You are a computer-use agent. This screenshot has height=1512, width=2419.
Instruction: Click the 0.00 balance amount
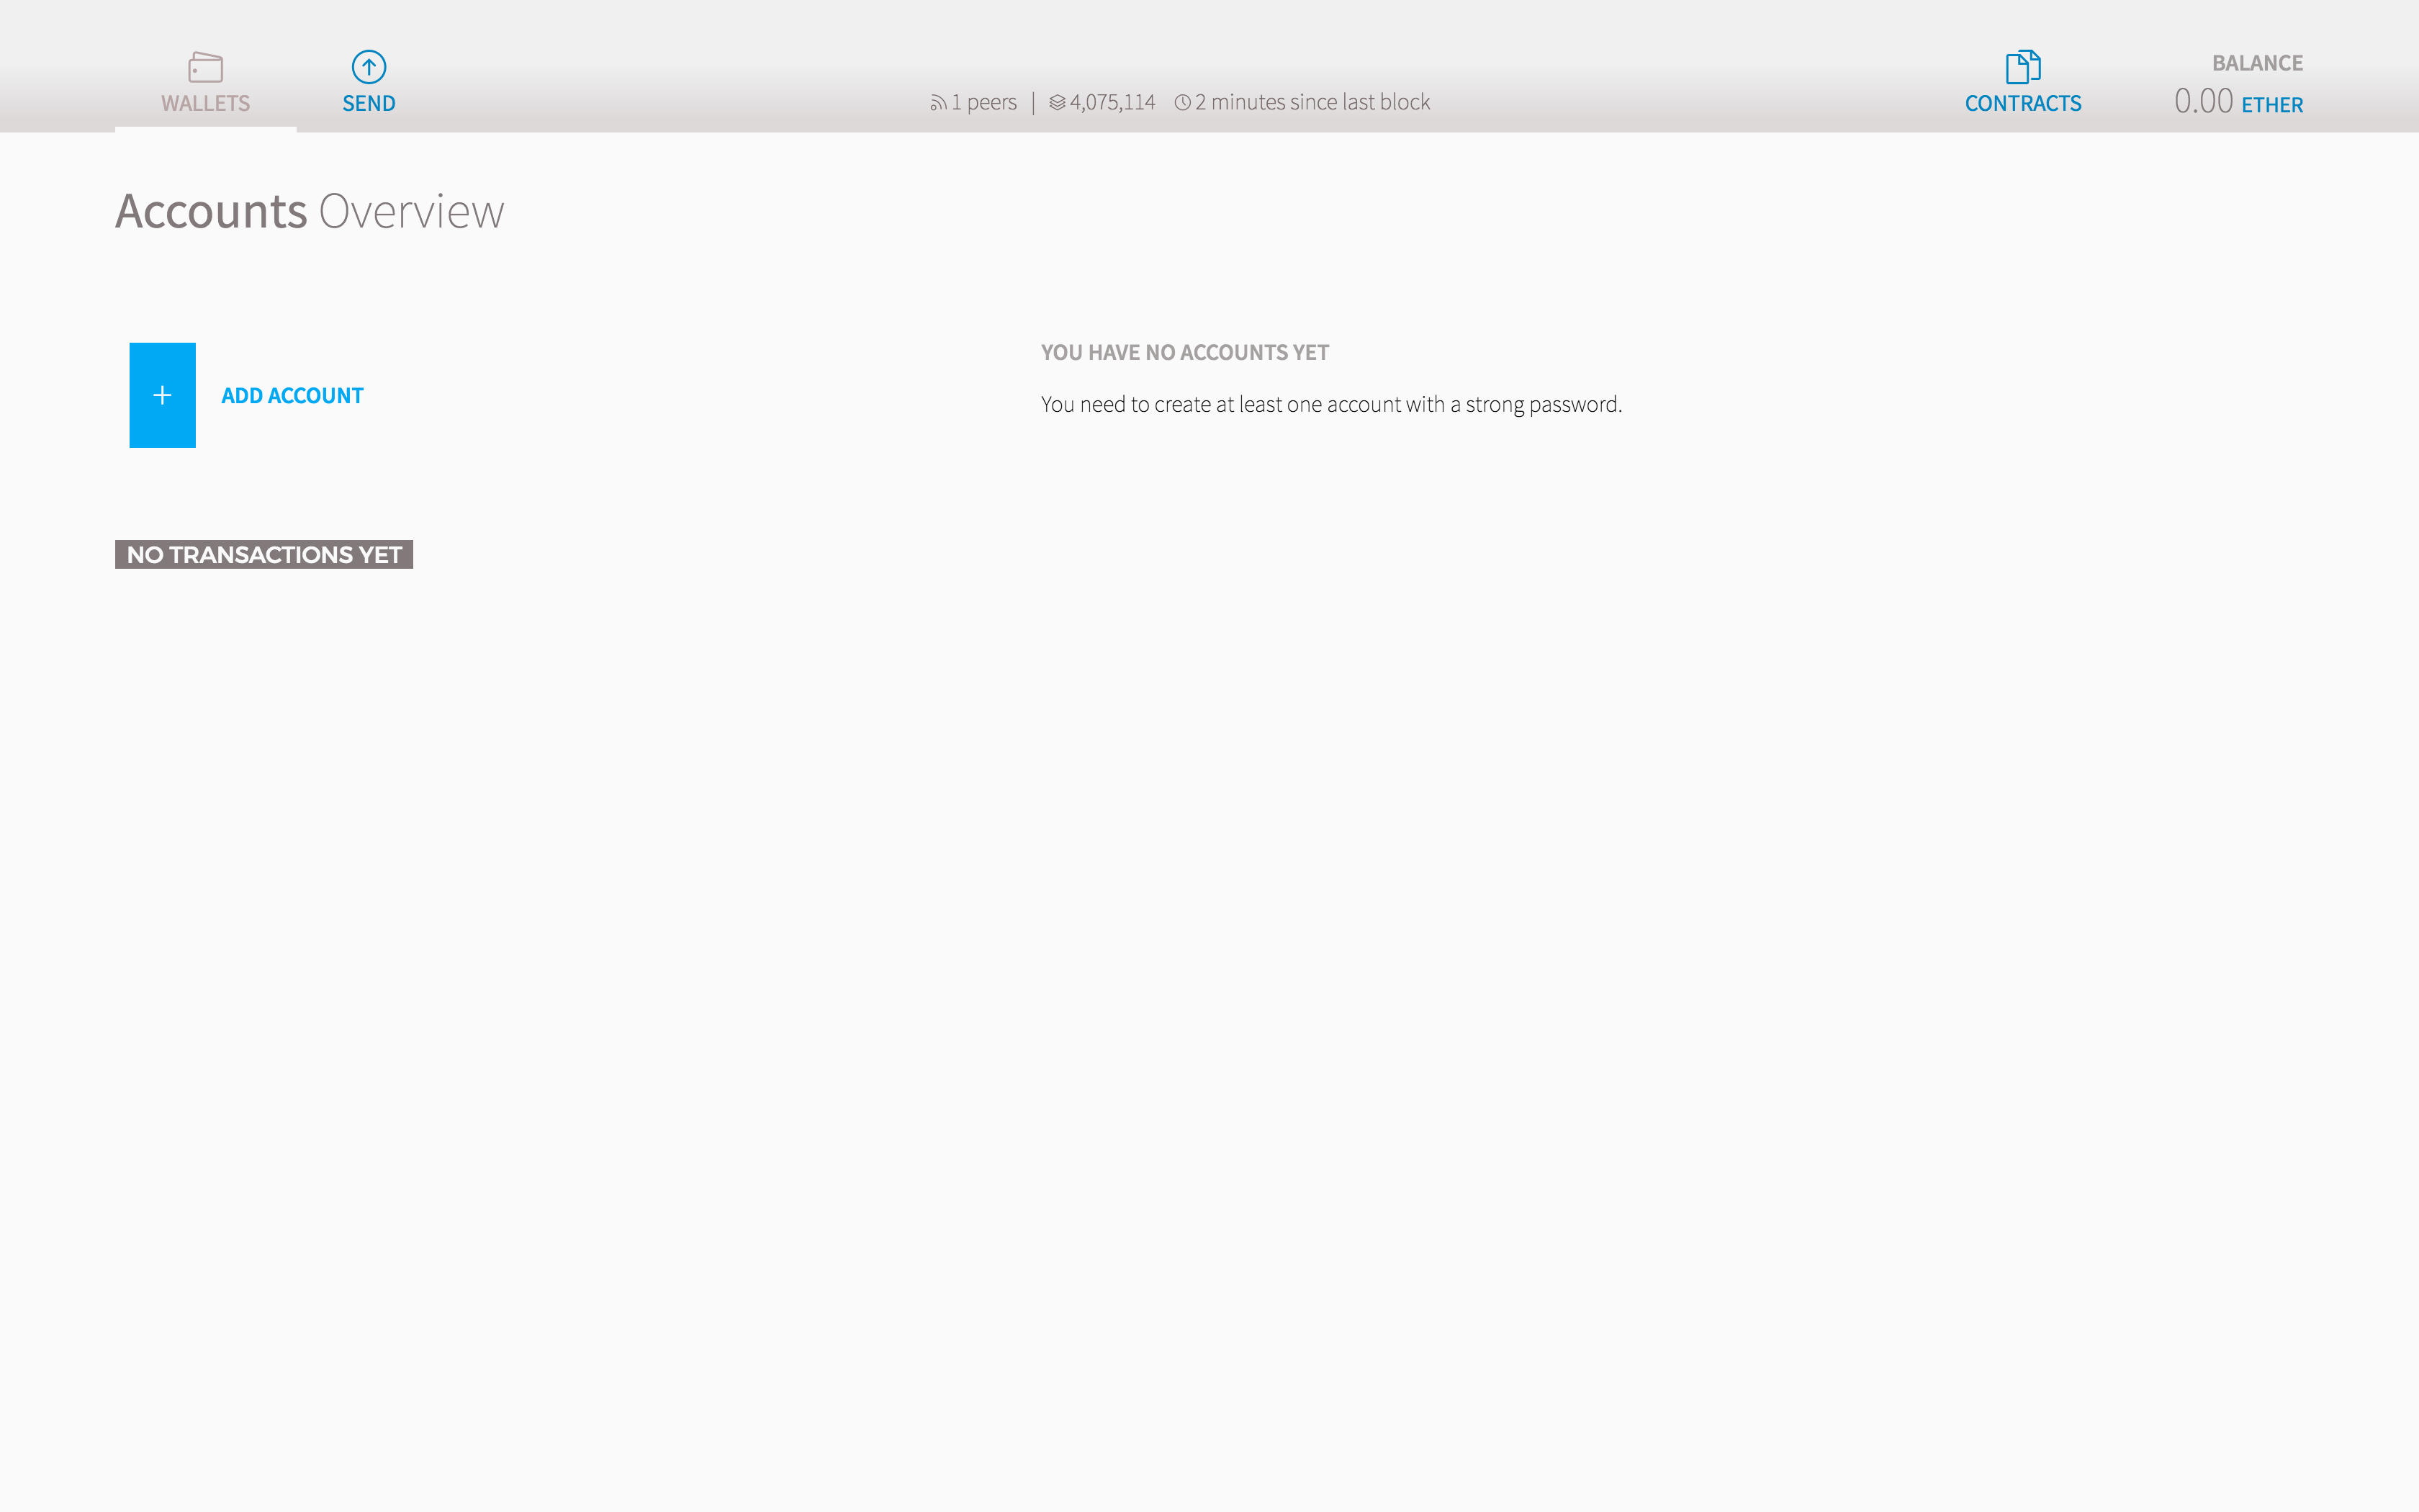(2202, 101)
